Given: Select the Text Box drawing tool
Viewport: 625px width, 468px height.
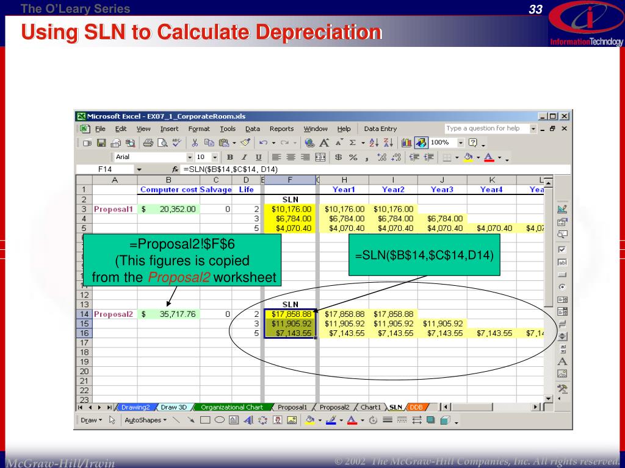Looking at the screenshot, I should click(x=234, y=420).
